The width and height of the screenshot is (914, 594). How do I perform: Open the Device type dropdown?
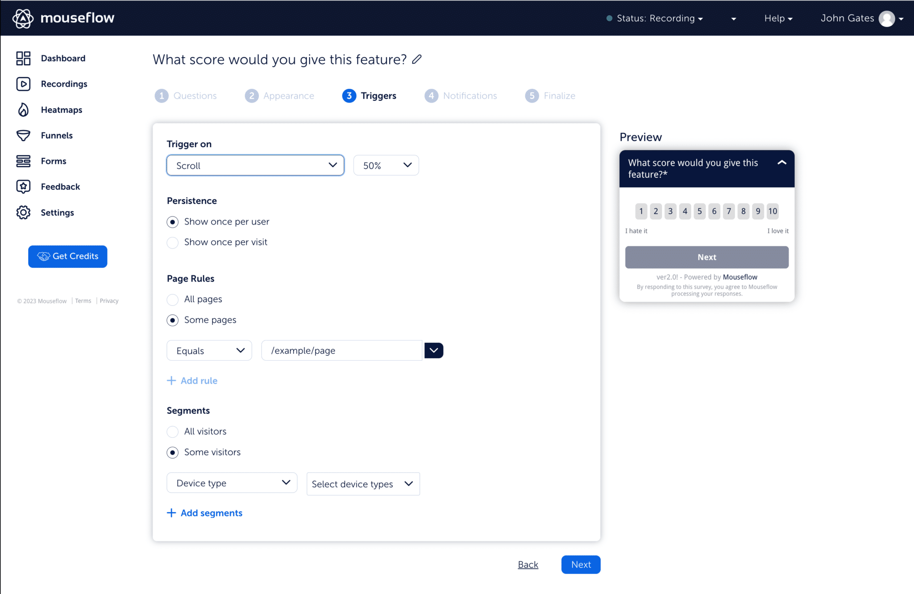pos(232,482)
